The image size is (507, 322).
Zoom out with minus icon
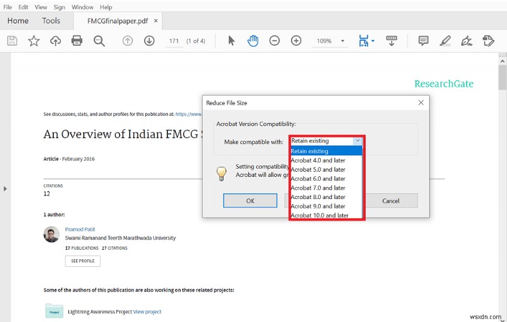274,41
